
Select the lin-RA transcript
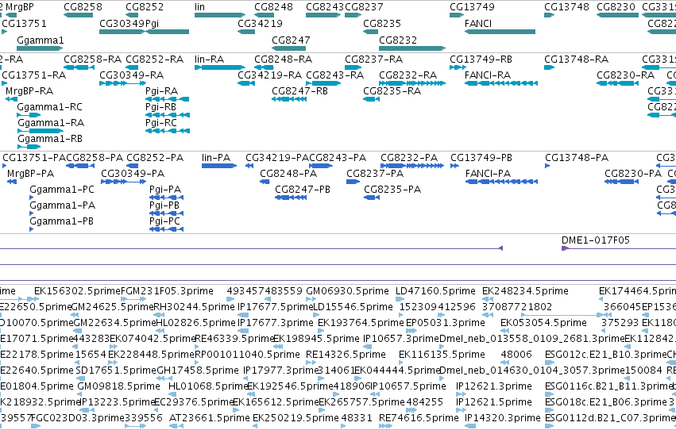220,67
